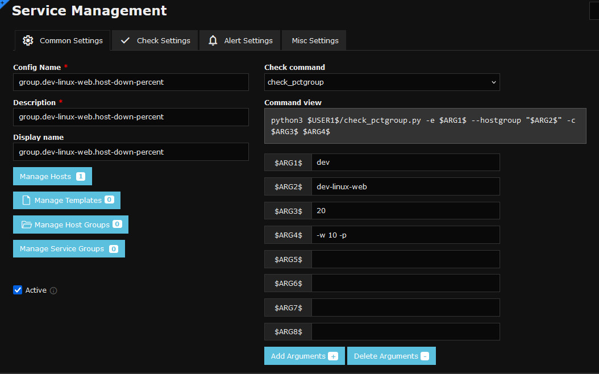Uncheck the Active checkbox
The image size is (599, 374).
pyautogui.click(x=18, y=290)
